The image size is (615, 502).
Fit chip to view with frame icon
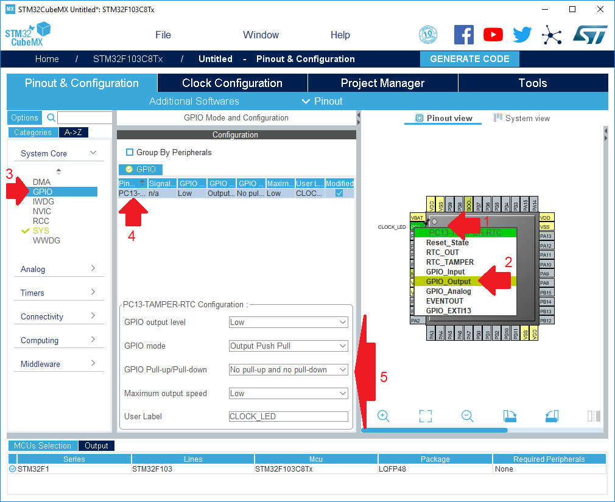point(425,416)
